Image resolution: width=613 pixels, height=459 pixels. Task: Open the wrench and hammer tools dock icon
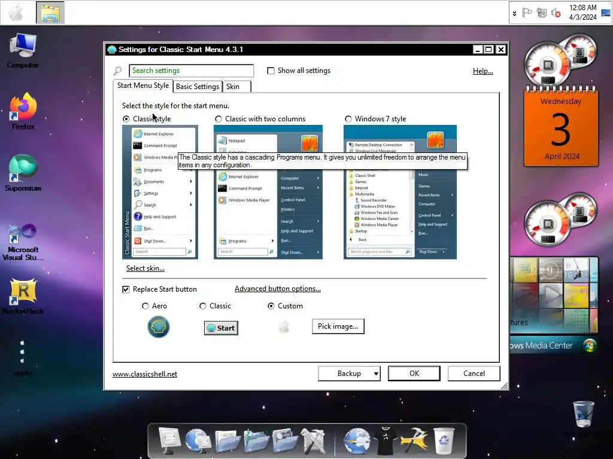point(314,442)
